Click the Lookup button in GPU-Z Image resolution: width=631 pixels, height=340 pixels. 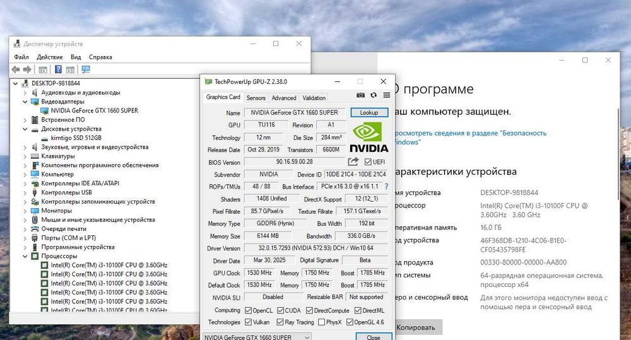[x=369, y=113]
